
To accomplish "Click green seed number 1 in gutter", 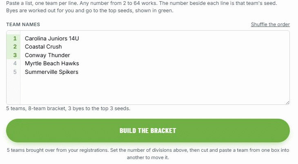I will click(x=15, y=39).
